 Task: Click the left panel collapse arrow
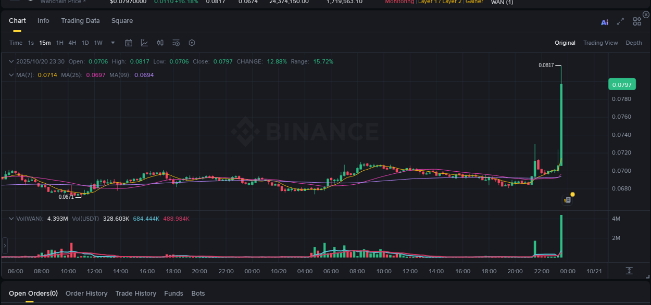click(5, 245)
